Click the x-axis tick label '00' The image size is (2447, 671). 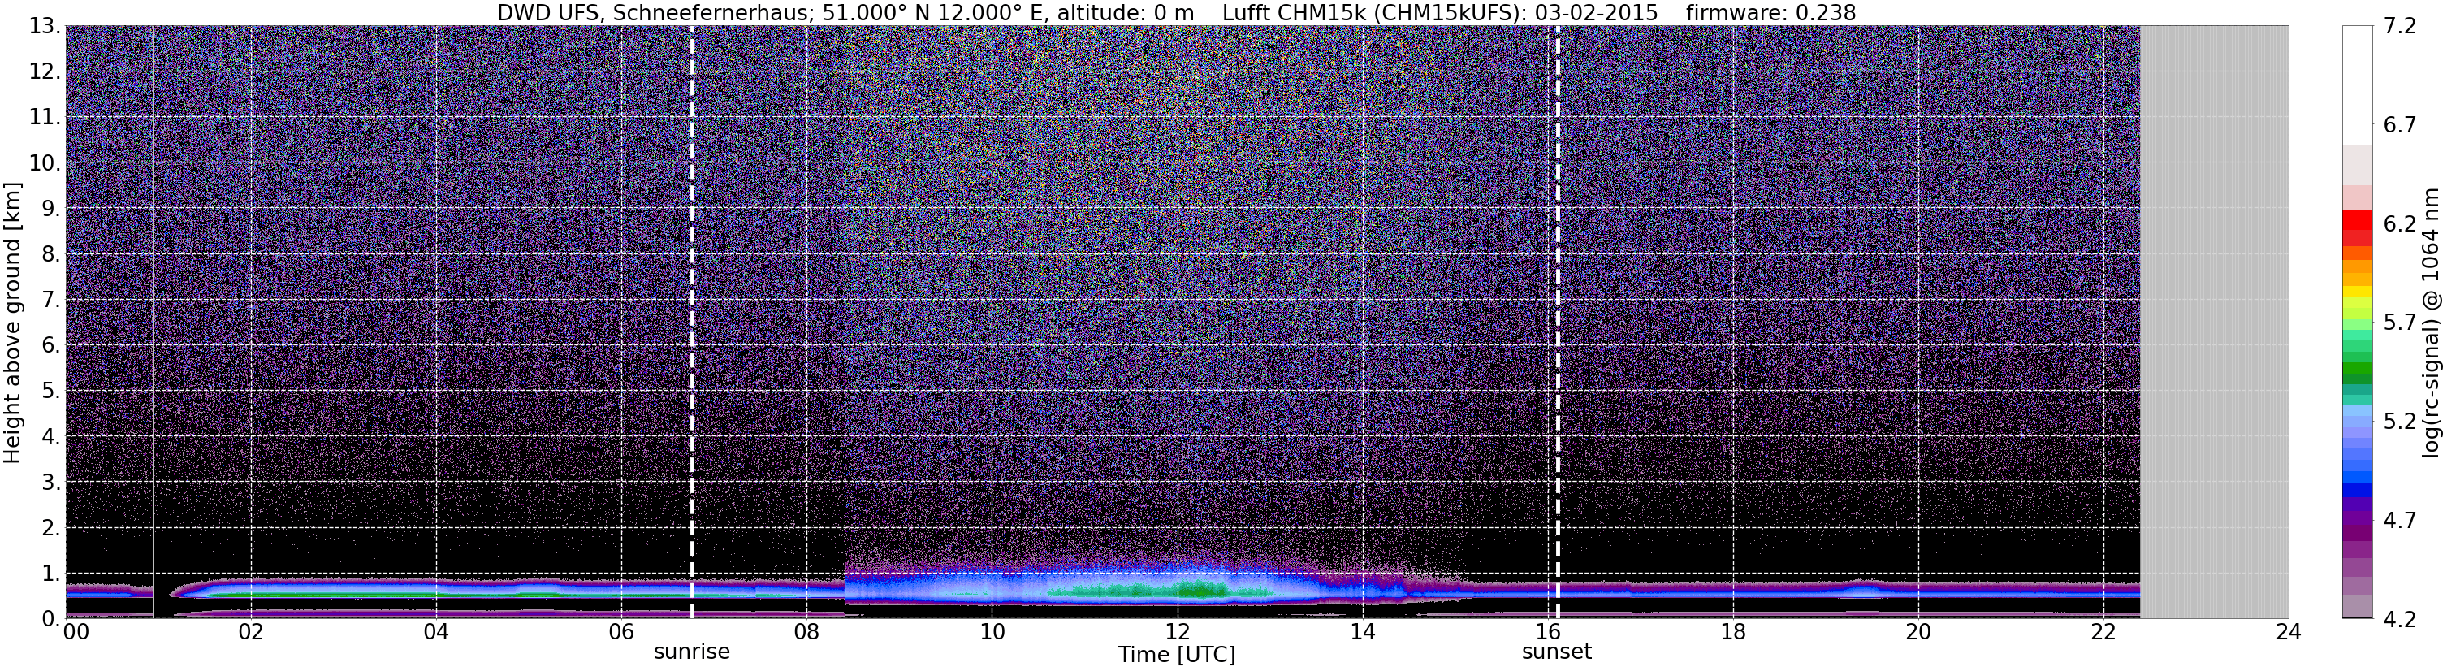pos(75,632)
